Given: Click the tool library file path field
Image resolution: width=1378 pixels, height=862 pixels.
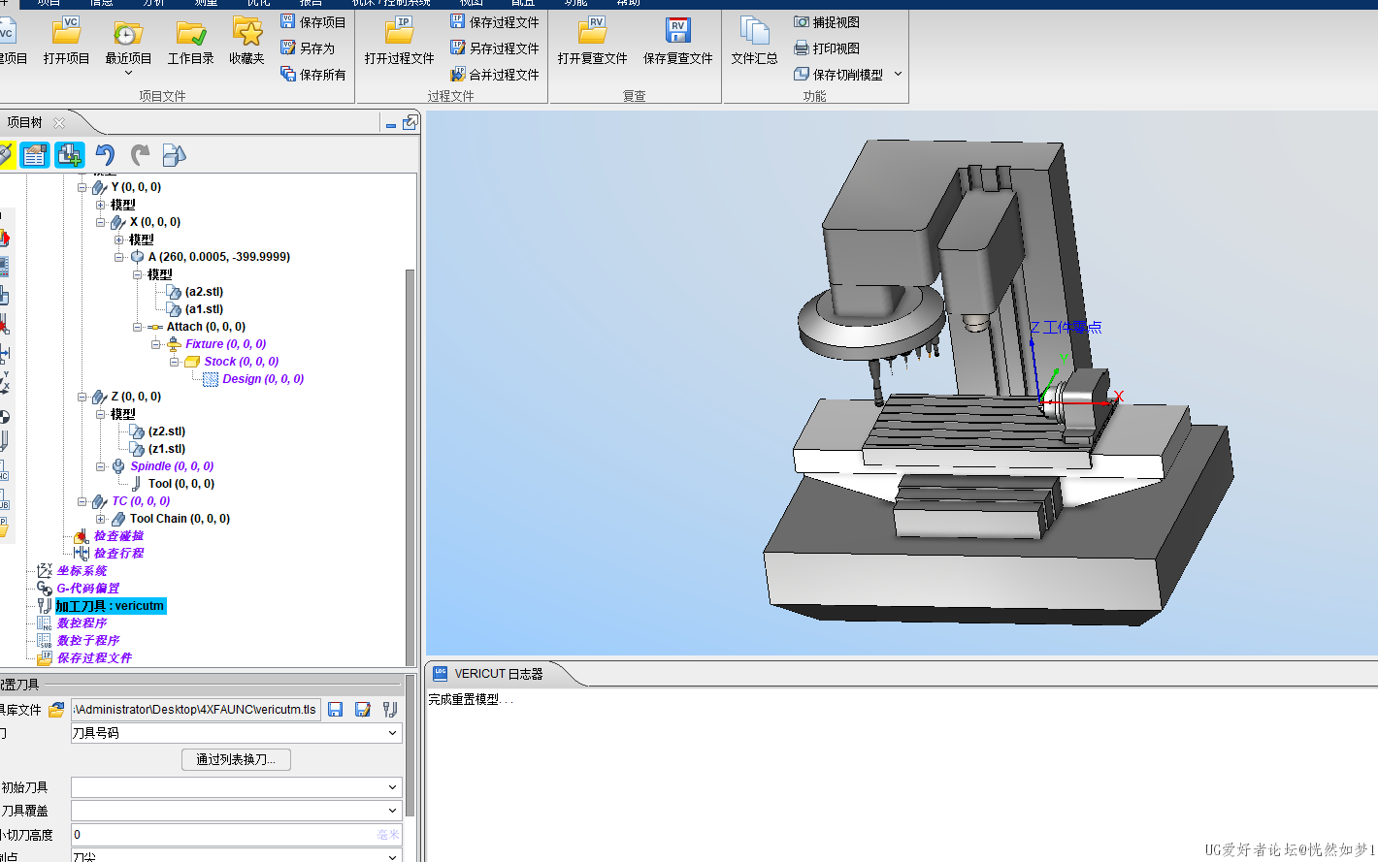Looking at the screenshot, I should tap(196, 710).
